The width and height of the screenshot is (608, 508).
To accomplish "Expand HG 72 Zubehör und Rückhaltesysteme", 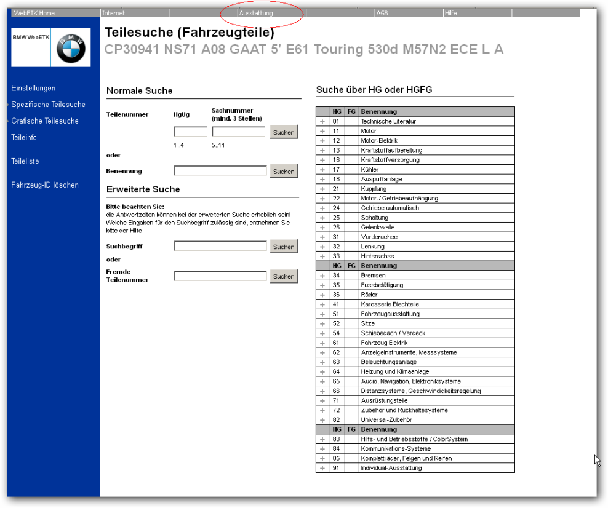I will click(322, 411).
